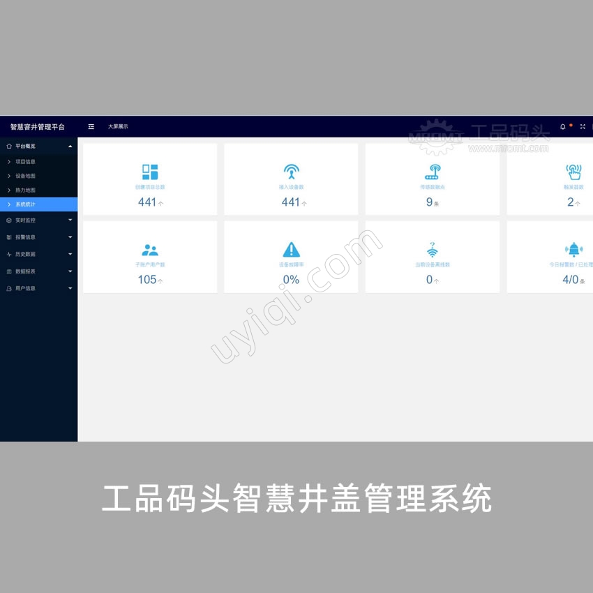The image size is (593, 593).
Task: Expand the 数据报表 dropdown arrow
Action: point(70,271)
